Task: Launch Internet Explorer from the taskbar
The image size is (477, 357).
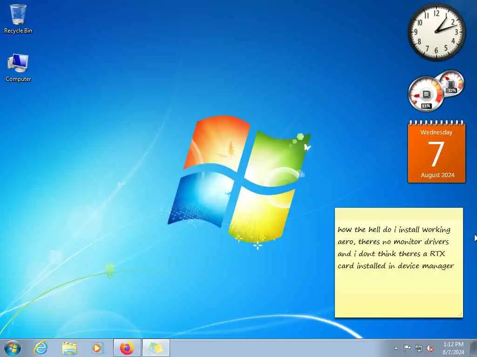Action: [x=41, y=348]
